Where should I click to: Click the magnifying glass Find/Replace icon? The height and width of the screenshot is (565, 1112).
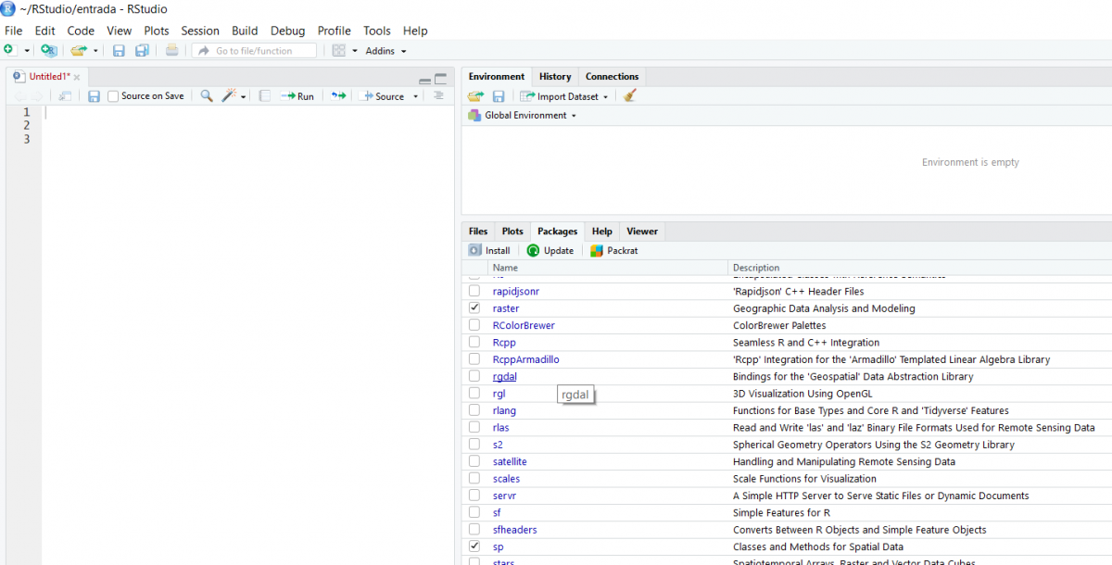[x=207, y=95]
